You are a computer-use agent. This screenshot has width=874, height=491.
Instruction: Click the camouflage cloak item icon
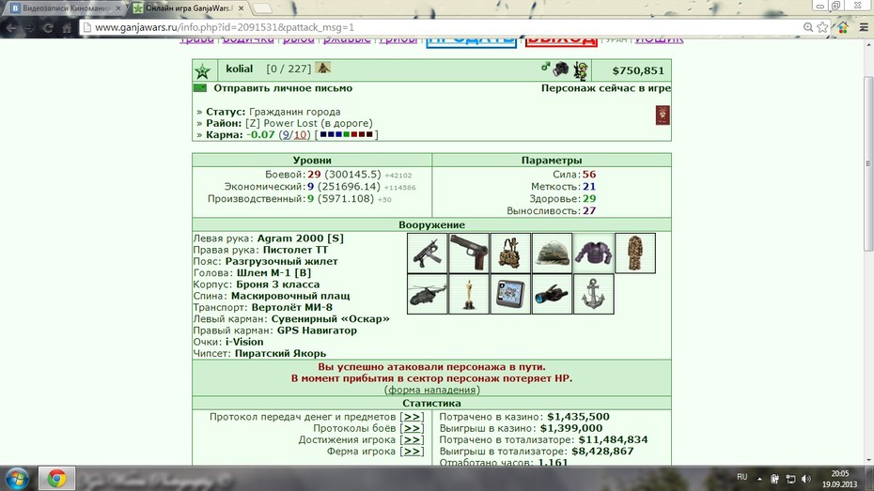coord(635,253)
